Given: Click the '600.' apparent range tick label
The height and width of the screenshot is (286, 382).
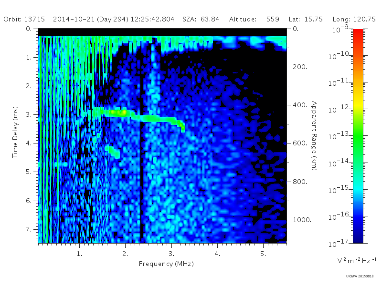Looking at the screenshot, I should [x=300, y=143].
